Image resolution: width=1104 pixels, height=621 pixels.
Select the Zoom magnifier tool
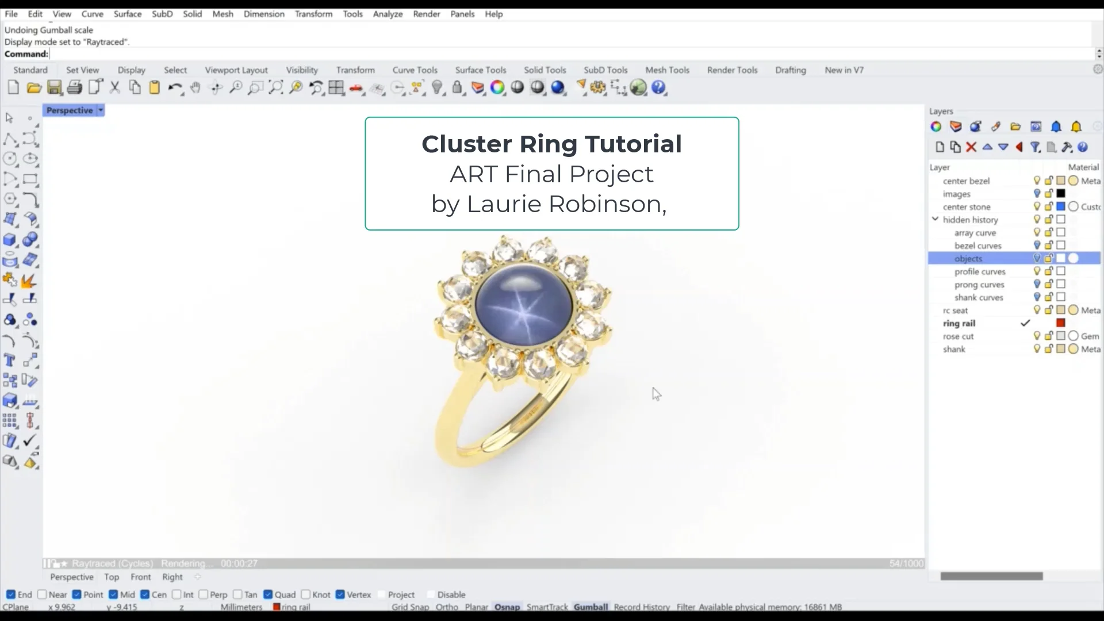(x=236, y=88)
